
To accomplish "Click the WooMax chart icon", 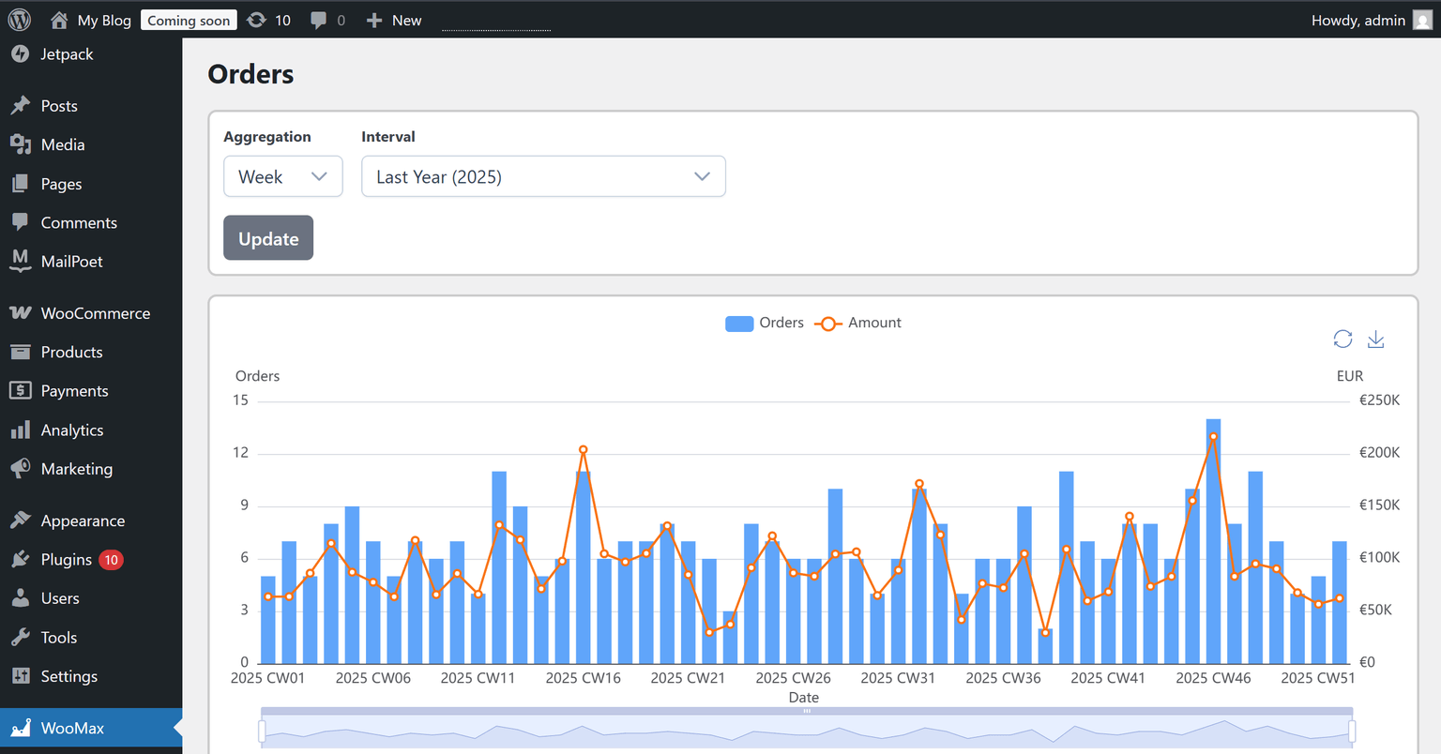I will 21,728.
